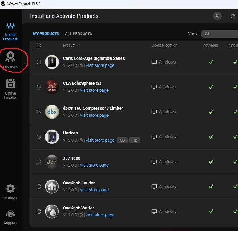The height and width of the screenshot is (231, 238).
Task: Switch to the ALL PRODUCTS tab
Action: [78, 33]
